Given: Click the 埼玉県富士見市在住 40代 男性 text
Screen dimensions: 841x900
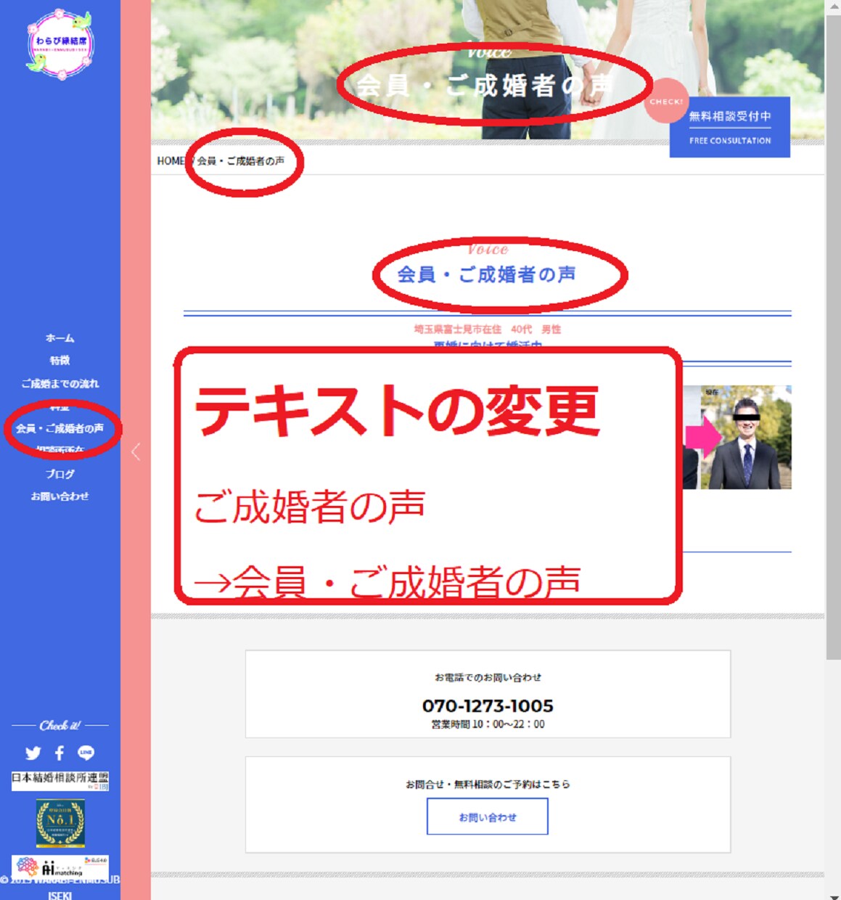Looking at the screenshot, I should click(x=488, y=329).
